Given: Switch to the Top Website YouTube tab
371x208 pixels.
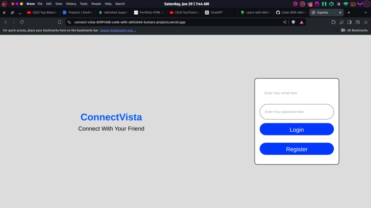Looking at the screenshot, I should 42,12.
